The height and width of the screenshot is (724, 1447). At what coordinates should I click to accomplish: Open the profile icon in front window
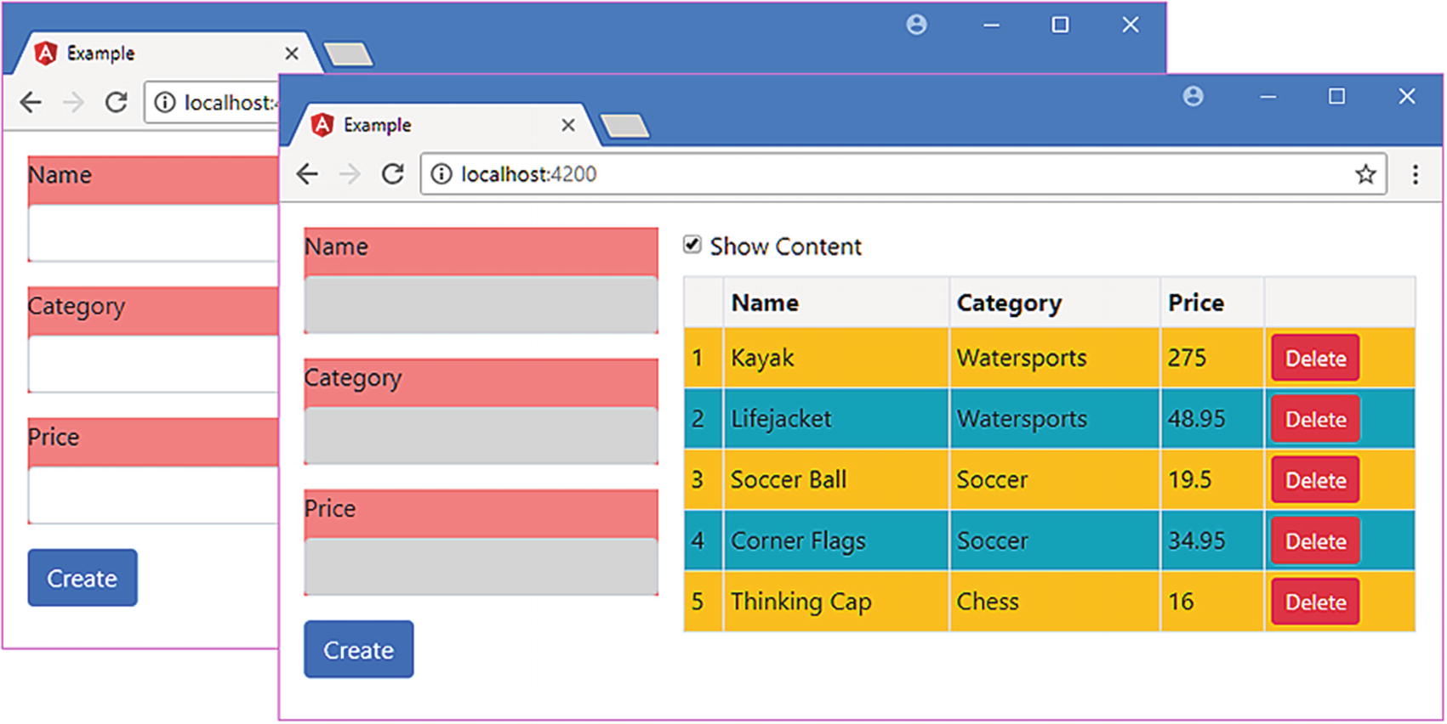click(1193, 97)
